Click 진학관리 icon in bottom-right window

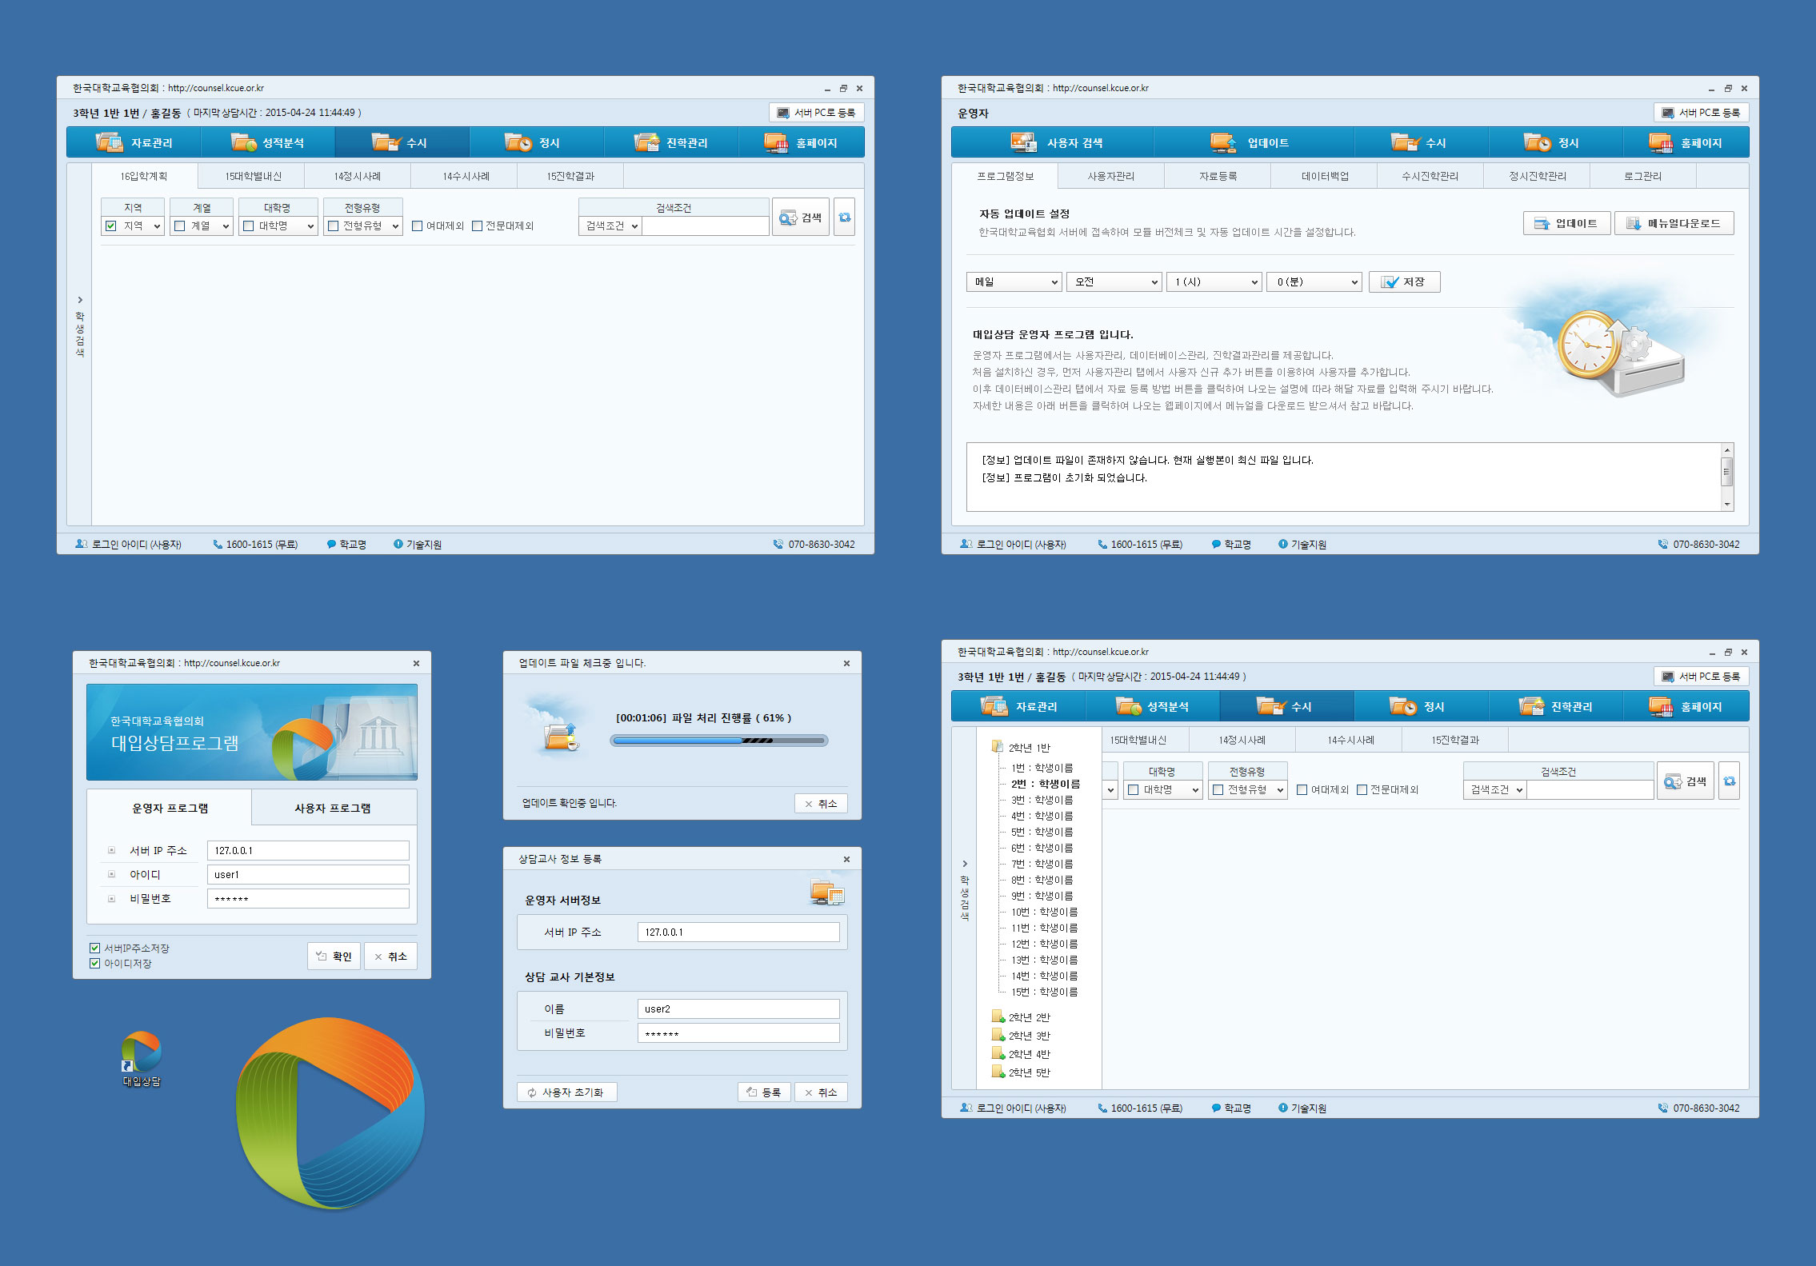coord(1531,706)
